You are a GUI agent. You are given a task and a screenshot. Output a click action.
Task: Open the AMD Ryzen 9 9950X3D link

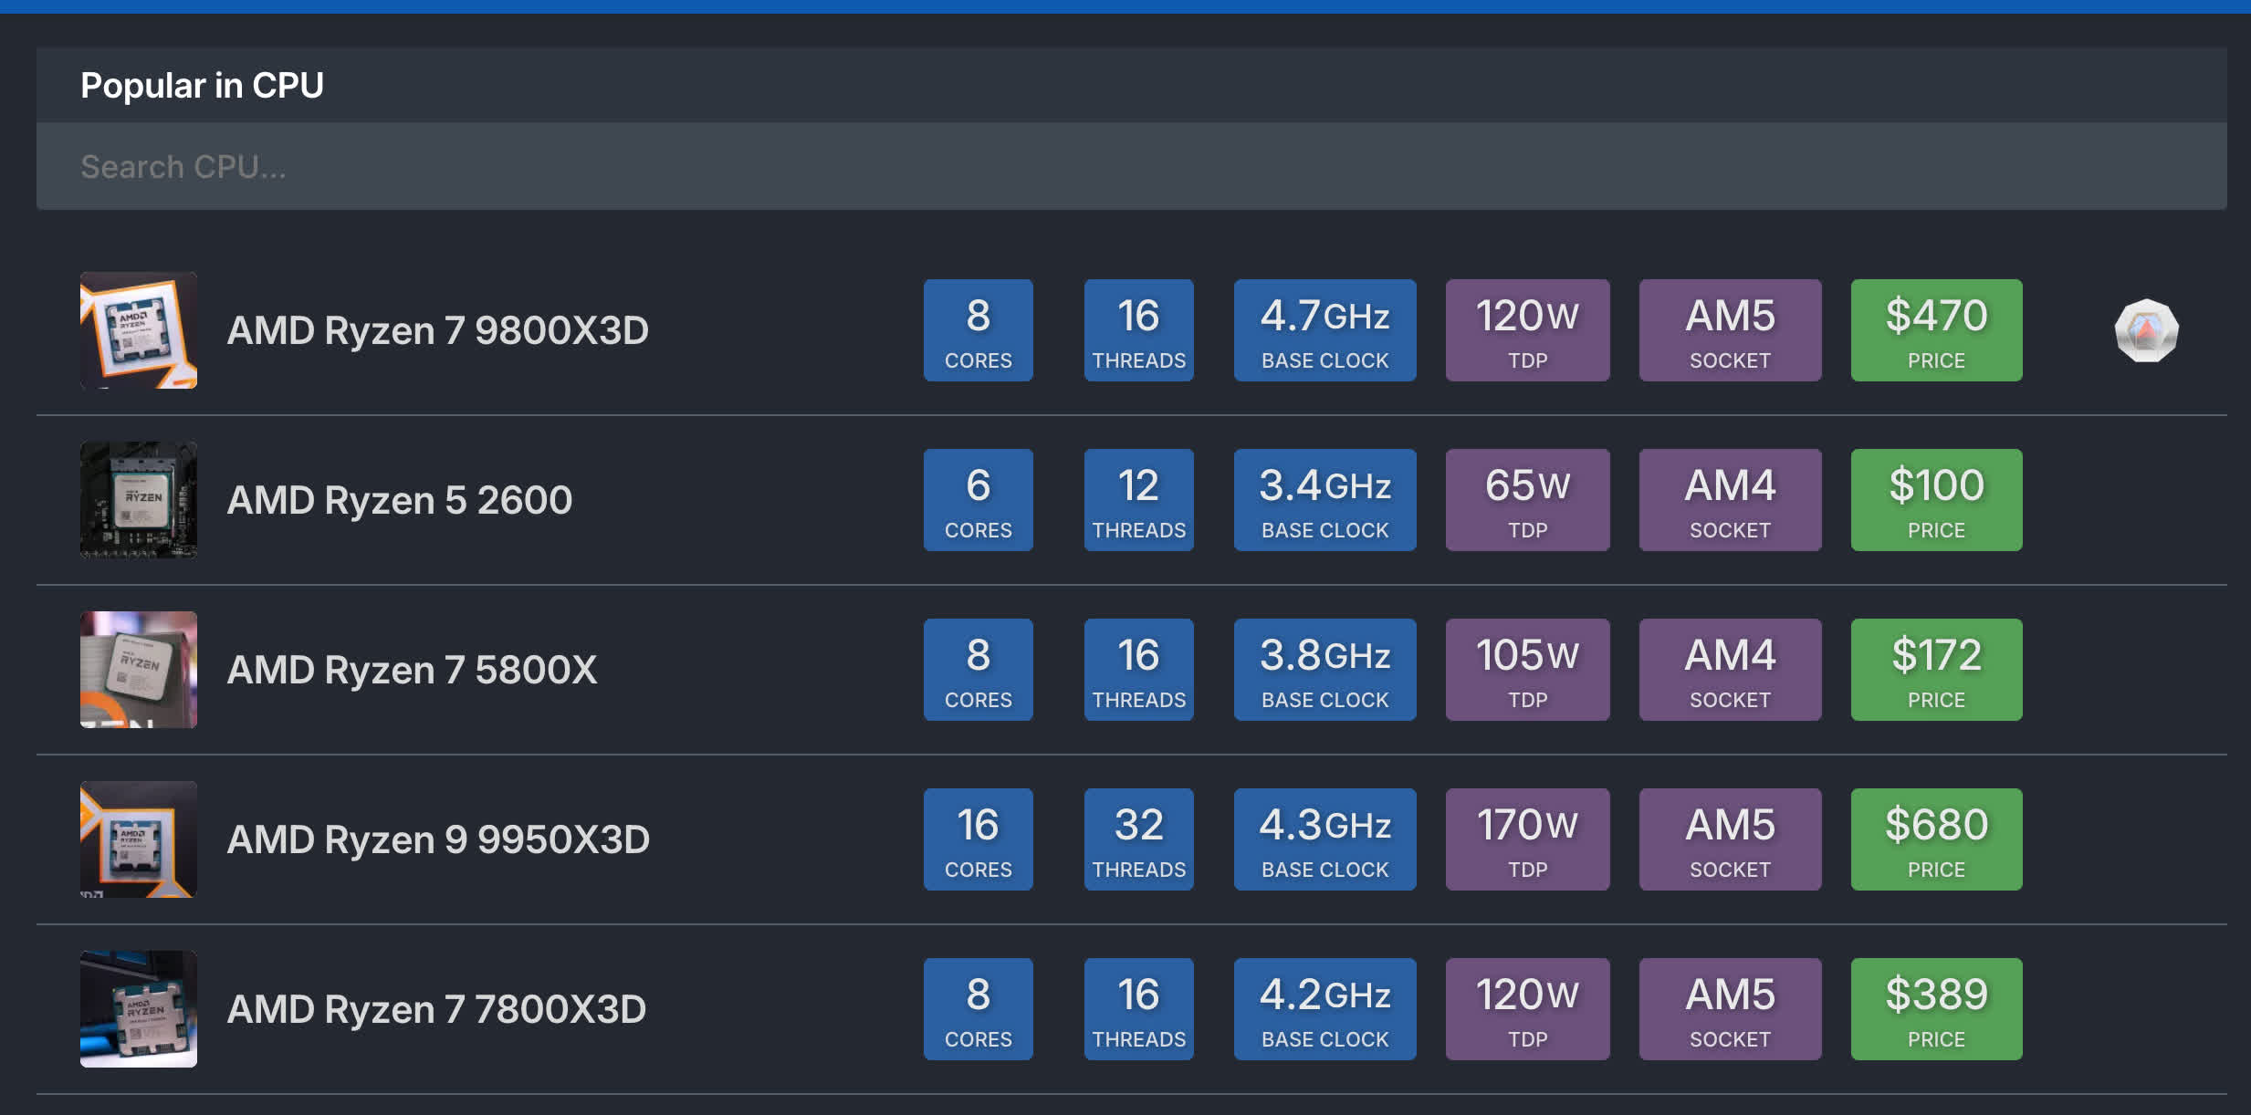(x=438, y=839)
